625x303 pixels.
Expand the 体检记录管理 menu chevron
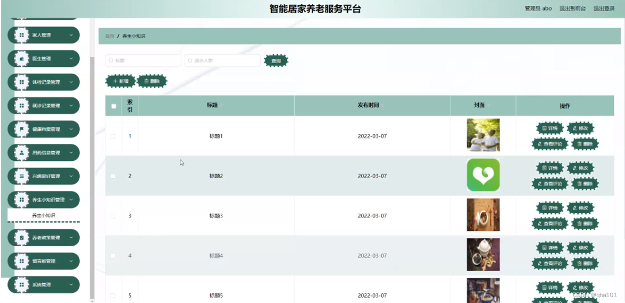point(71,82)
